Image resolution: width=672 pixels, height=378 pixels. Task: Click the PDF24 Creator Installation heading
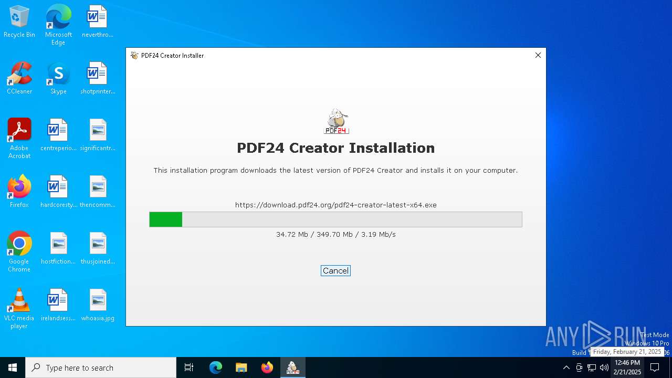point(336,148)
